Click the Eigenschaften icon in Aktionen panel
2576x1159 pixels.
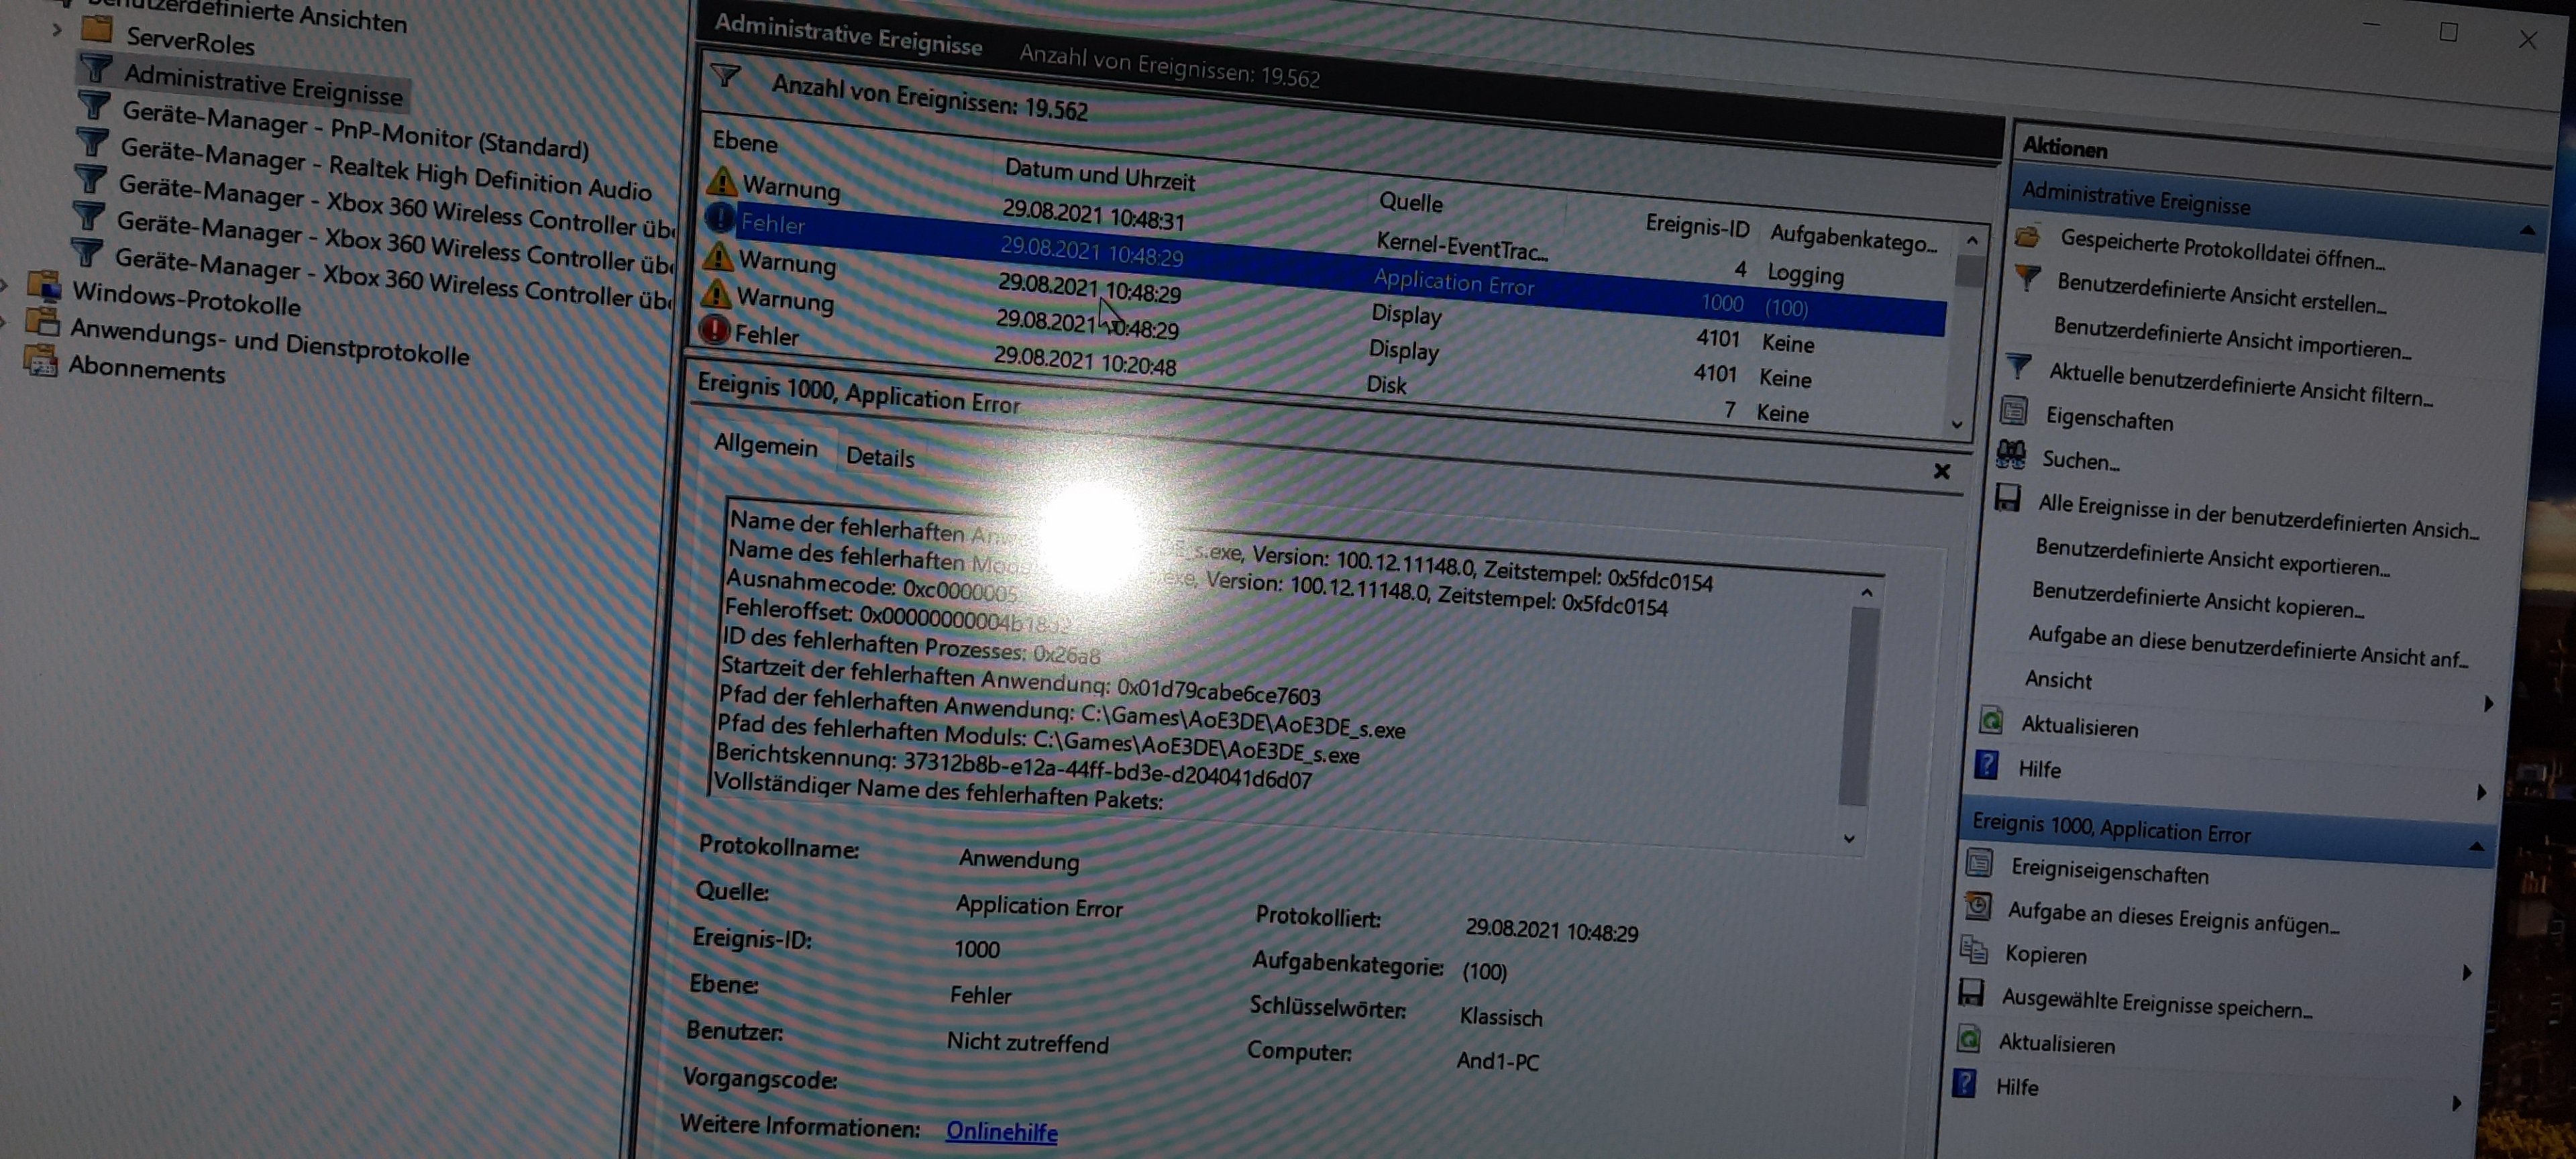click(2013, 411)
